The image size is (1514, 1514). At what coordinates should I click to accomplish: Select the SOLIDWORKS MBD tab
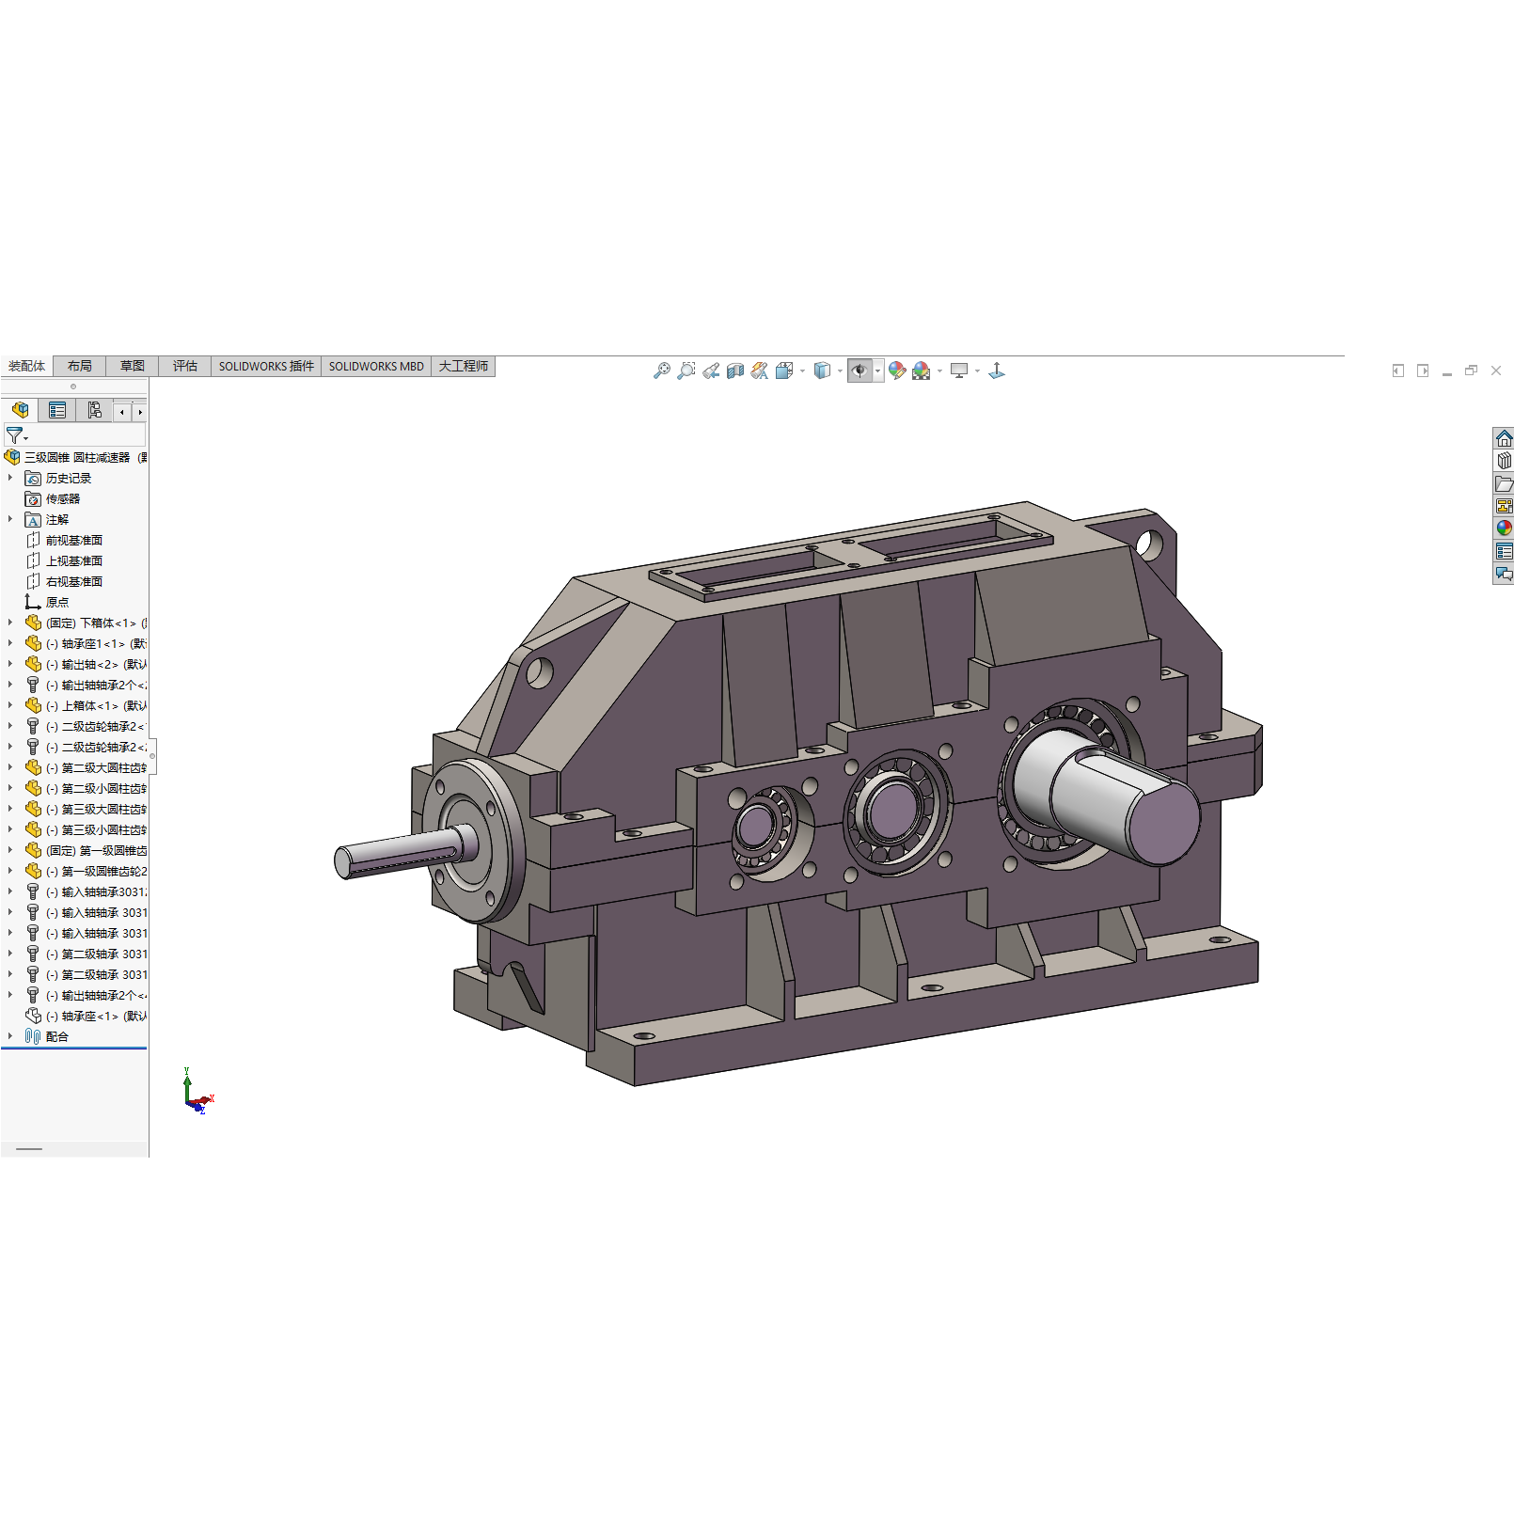(376, 366)
